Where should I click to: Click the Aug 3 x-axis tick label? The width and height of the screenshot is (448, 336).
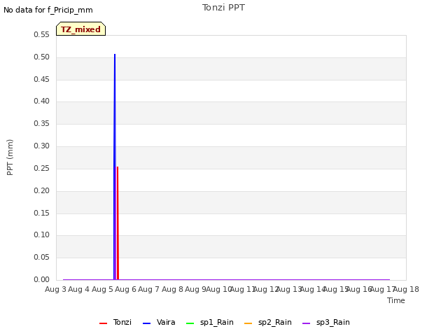point(55,289)
